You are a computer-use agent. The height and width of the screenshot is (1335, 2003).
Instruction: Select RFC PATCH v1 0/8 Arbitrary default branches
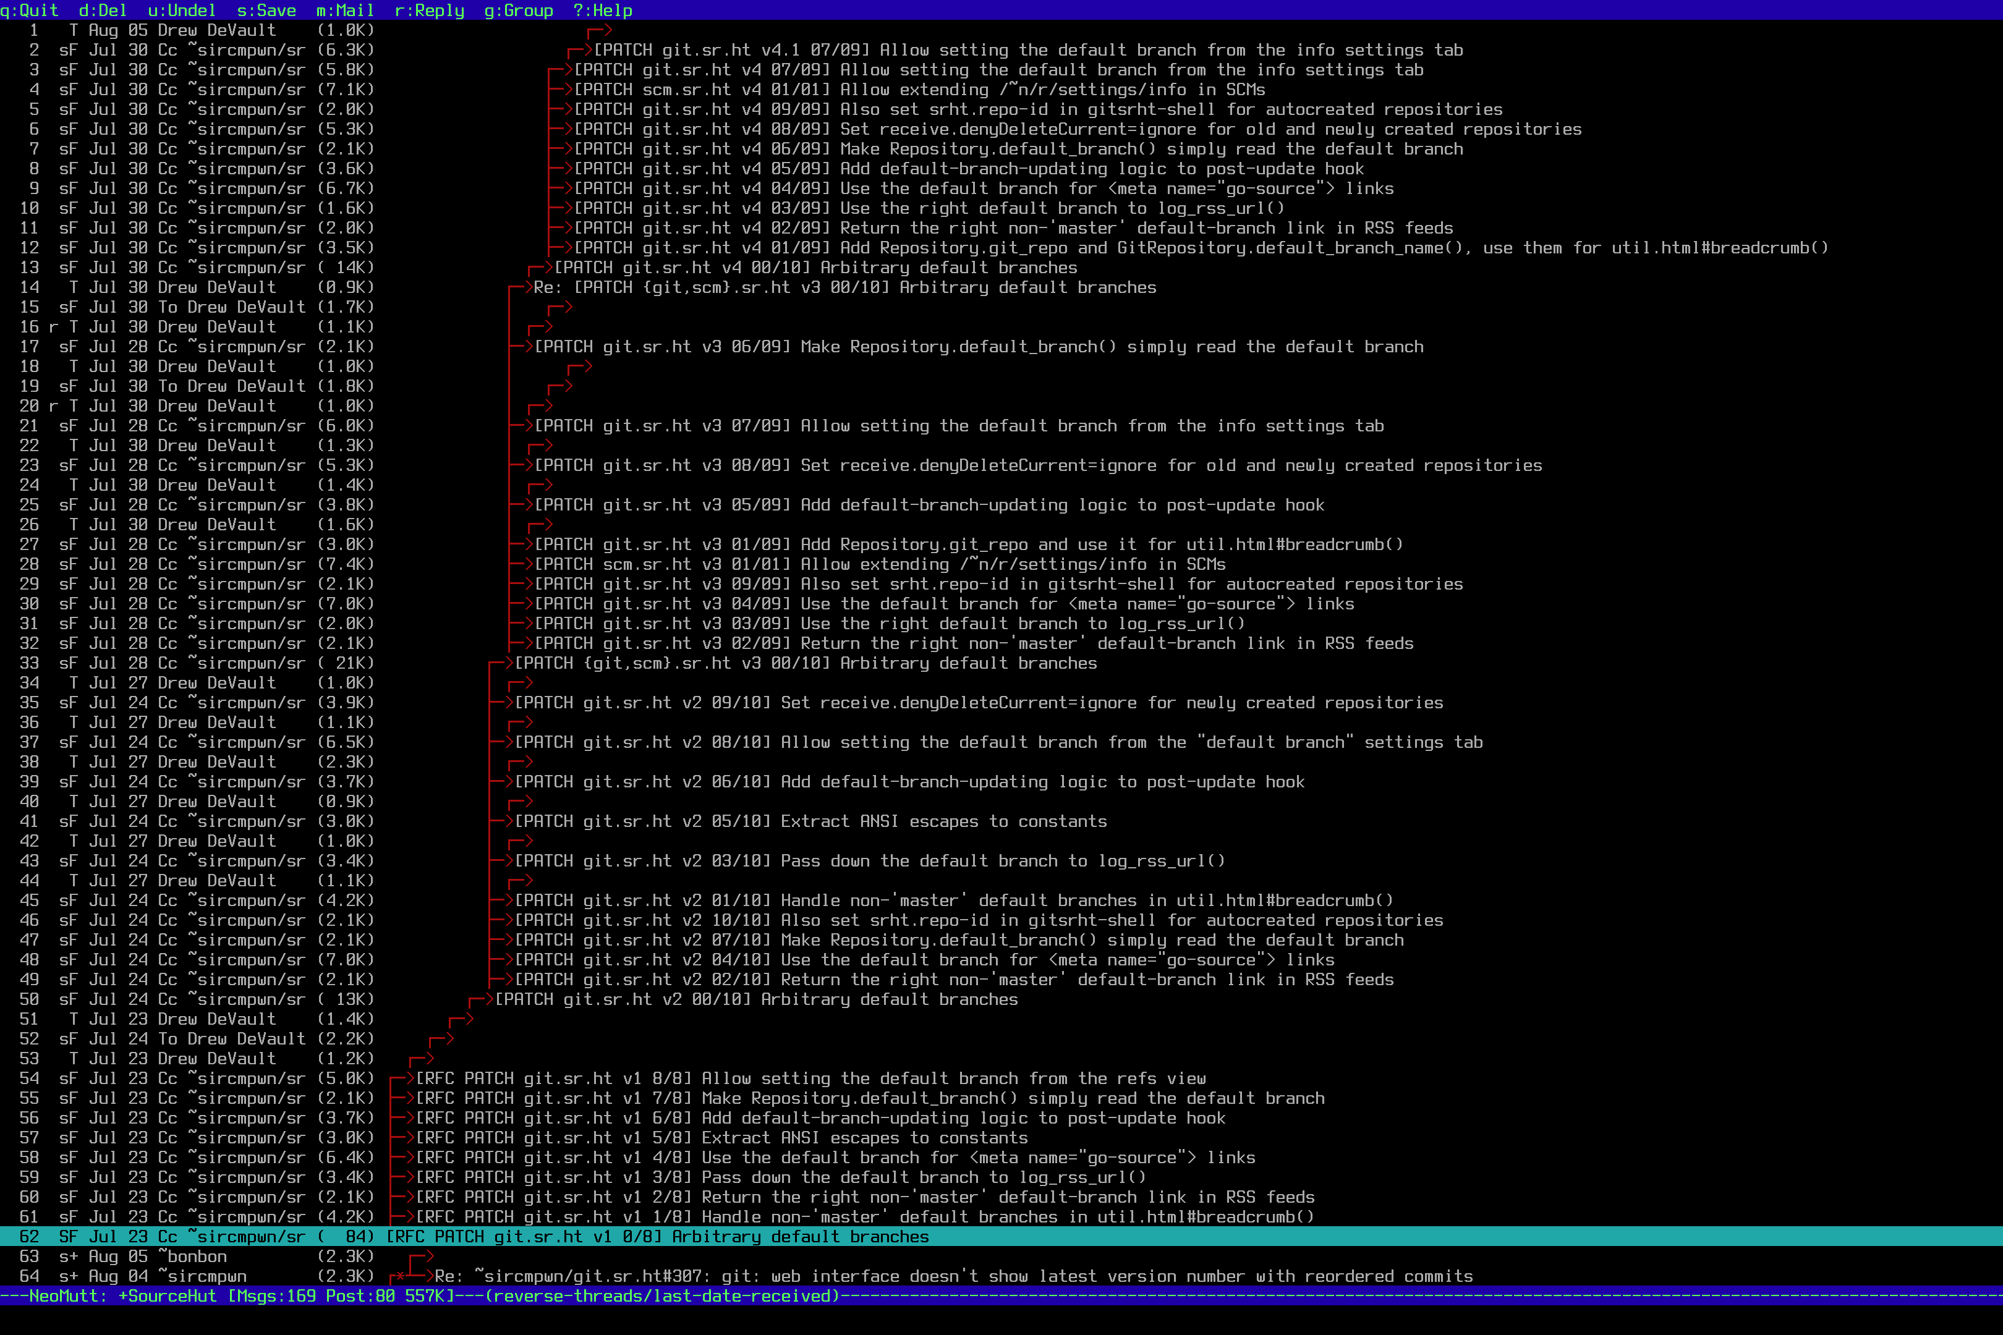coord(657,1237)
